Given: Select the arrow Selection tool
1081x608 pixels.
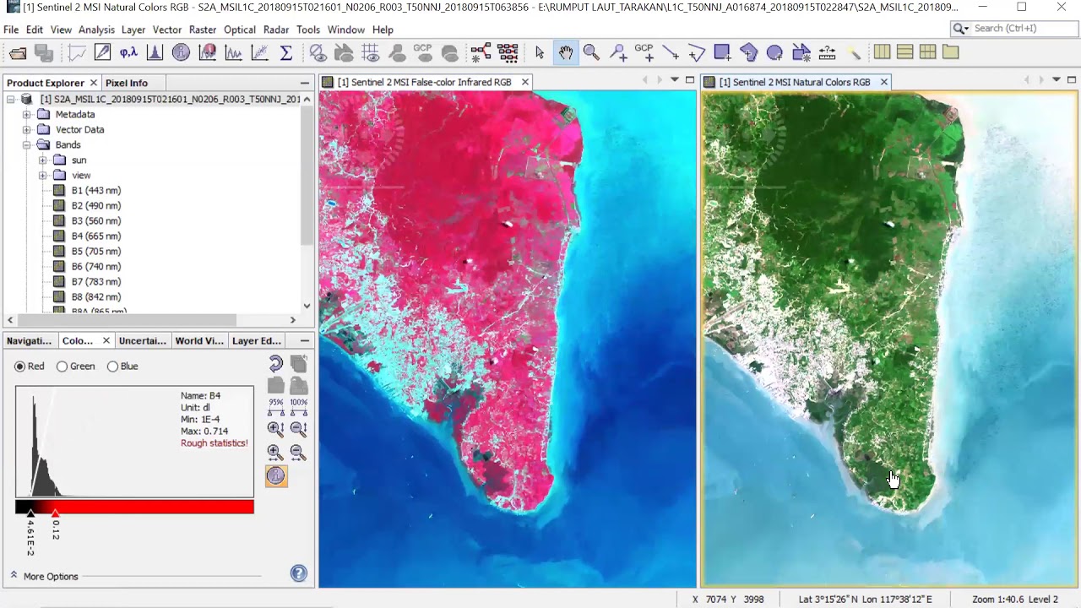Looking at the screenshot, I should tap(540, 53).
